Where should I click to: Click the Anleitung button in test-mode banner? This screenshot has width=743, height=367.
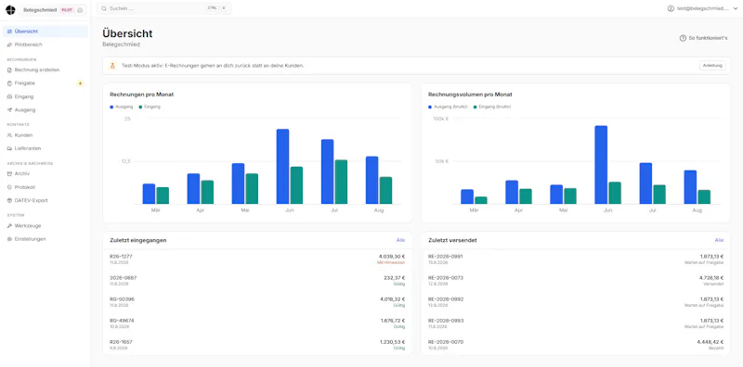click(712, 66)
